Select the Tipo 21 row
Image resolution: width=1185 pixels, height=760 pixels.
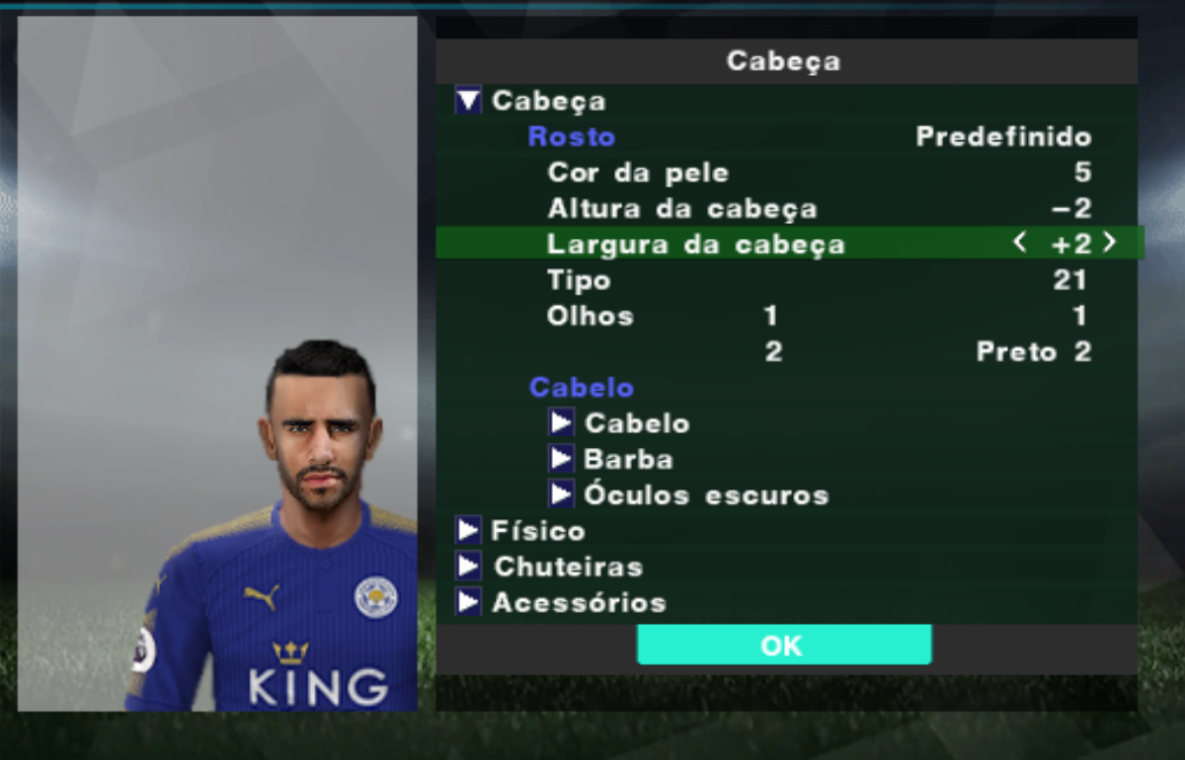(787, 280)
